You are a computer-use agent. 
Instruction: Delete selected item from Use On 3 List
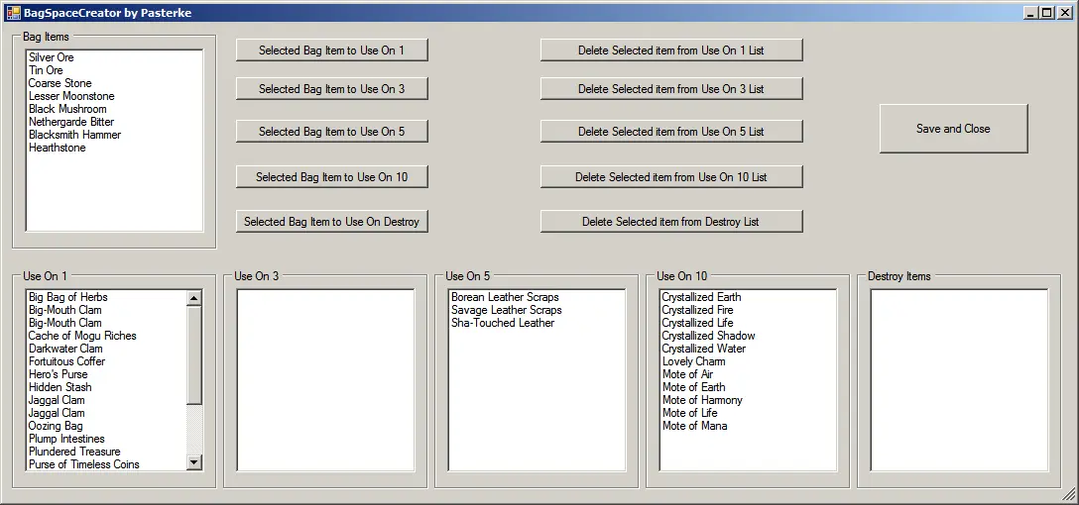671,89
